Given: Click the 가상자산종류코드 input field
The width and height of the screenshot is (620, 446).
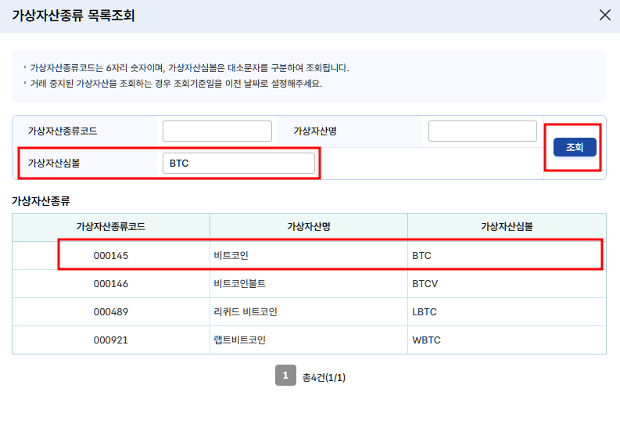Looking at the screenshot, I should tap(217, 131).
